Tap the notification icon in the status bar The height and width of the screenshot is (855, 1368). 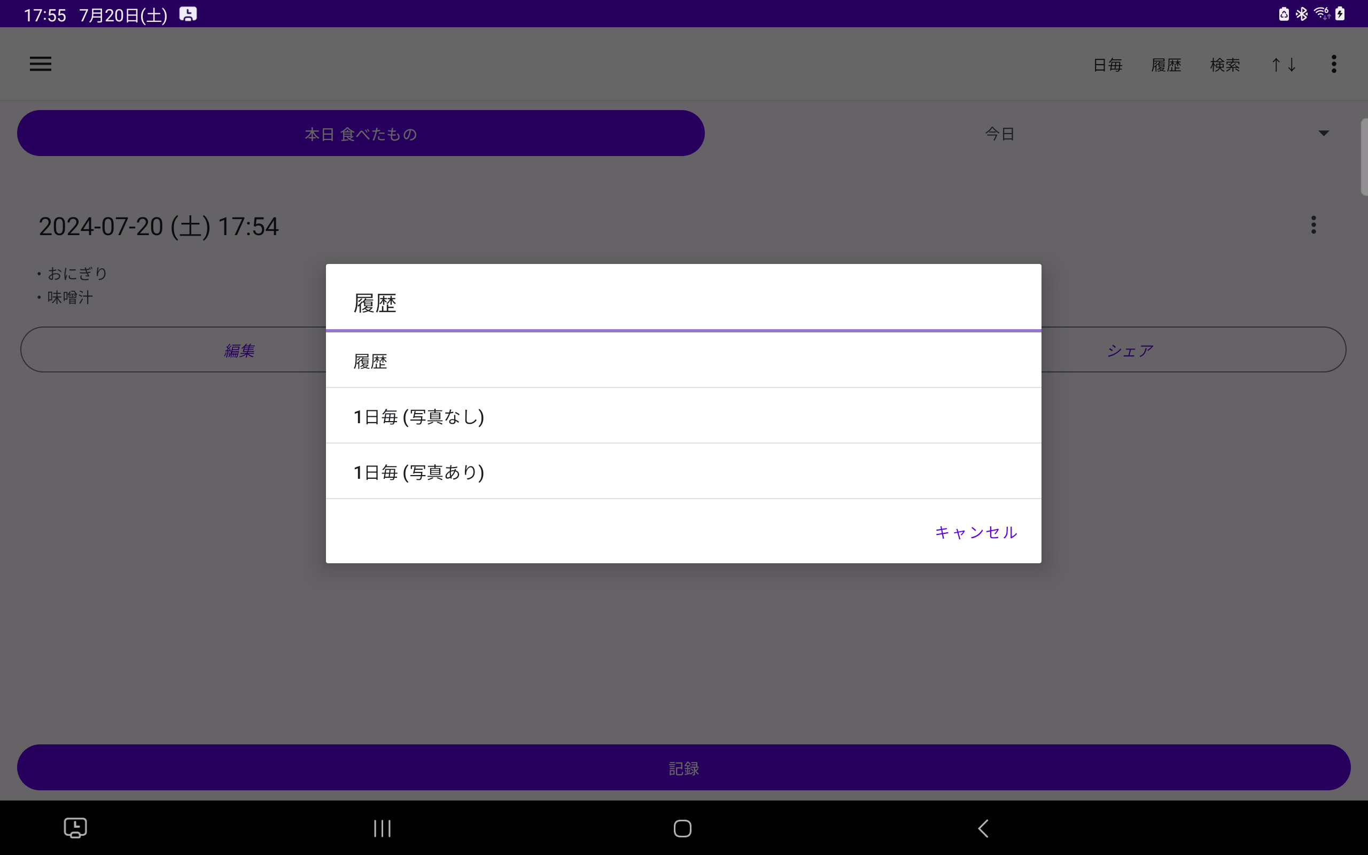coord(188,14)
